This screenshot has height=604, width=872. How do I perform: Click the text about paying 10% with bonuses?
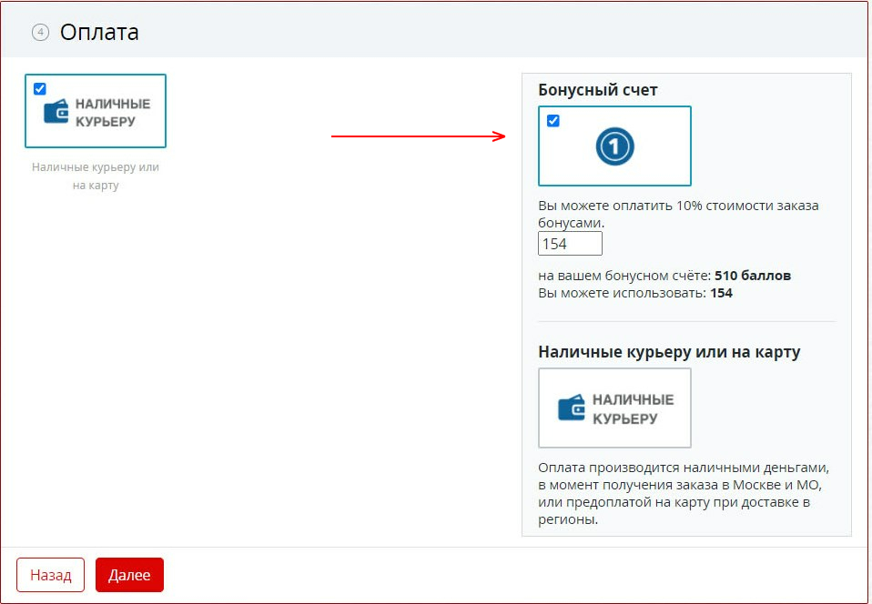pos(677,214)
